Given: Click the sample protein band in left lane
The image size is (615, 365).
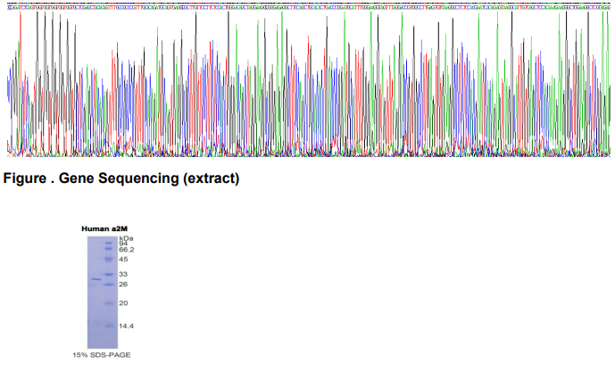Looking at the screenshot, I should [95, 279].
